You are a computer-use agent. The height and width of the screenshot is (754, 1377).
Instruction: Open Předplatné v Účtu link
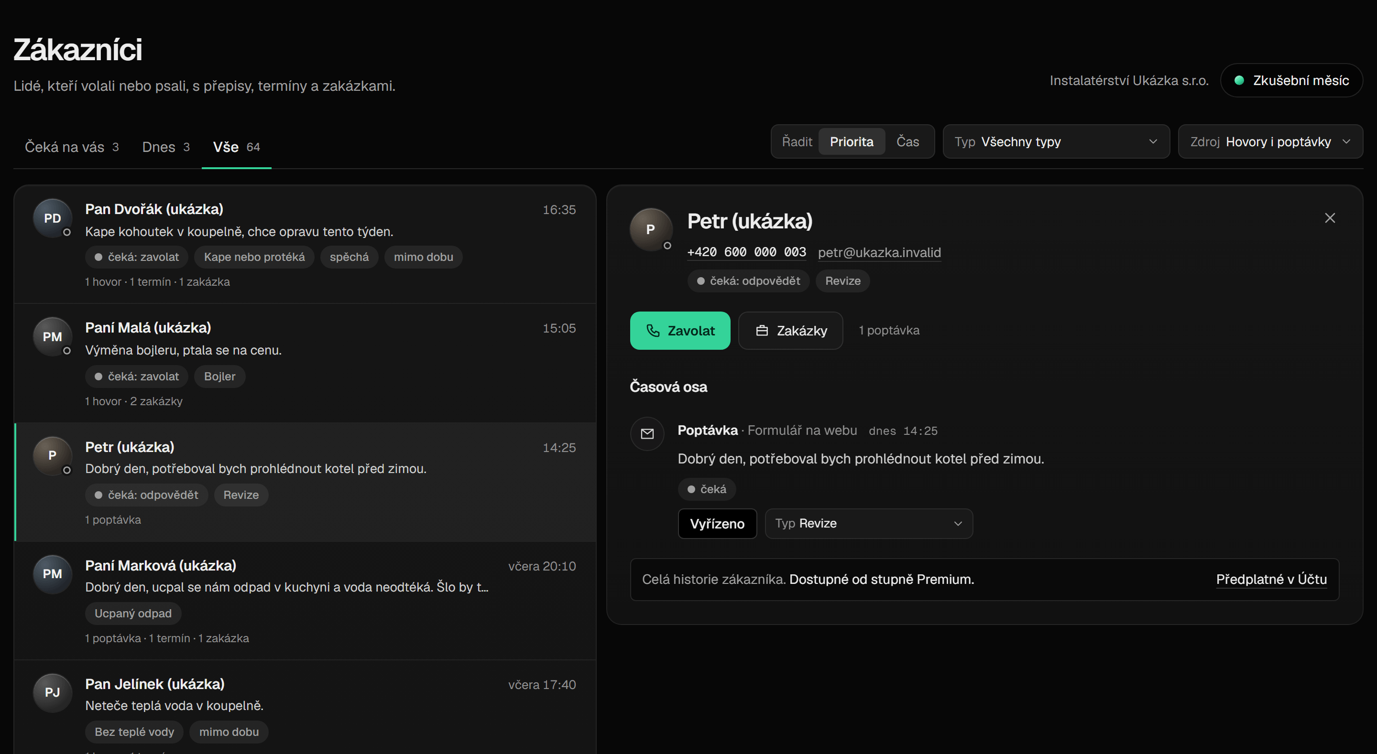point(1271,579)
